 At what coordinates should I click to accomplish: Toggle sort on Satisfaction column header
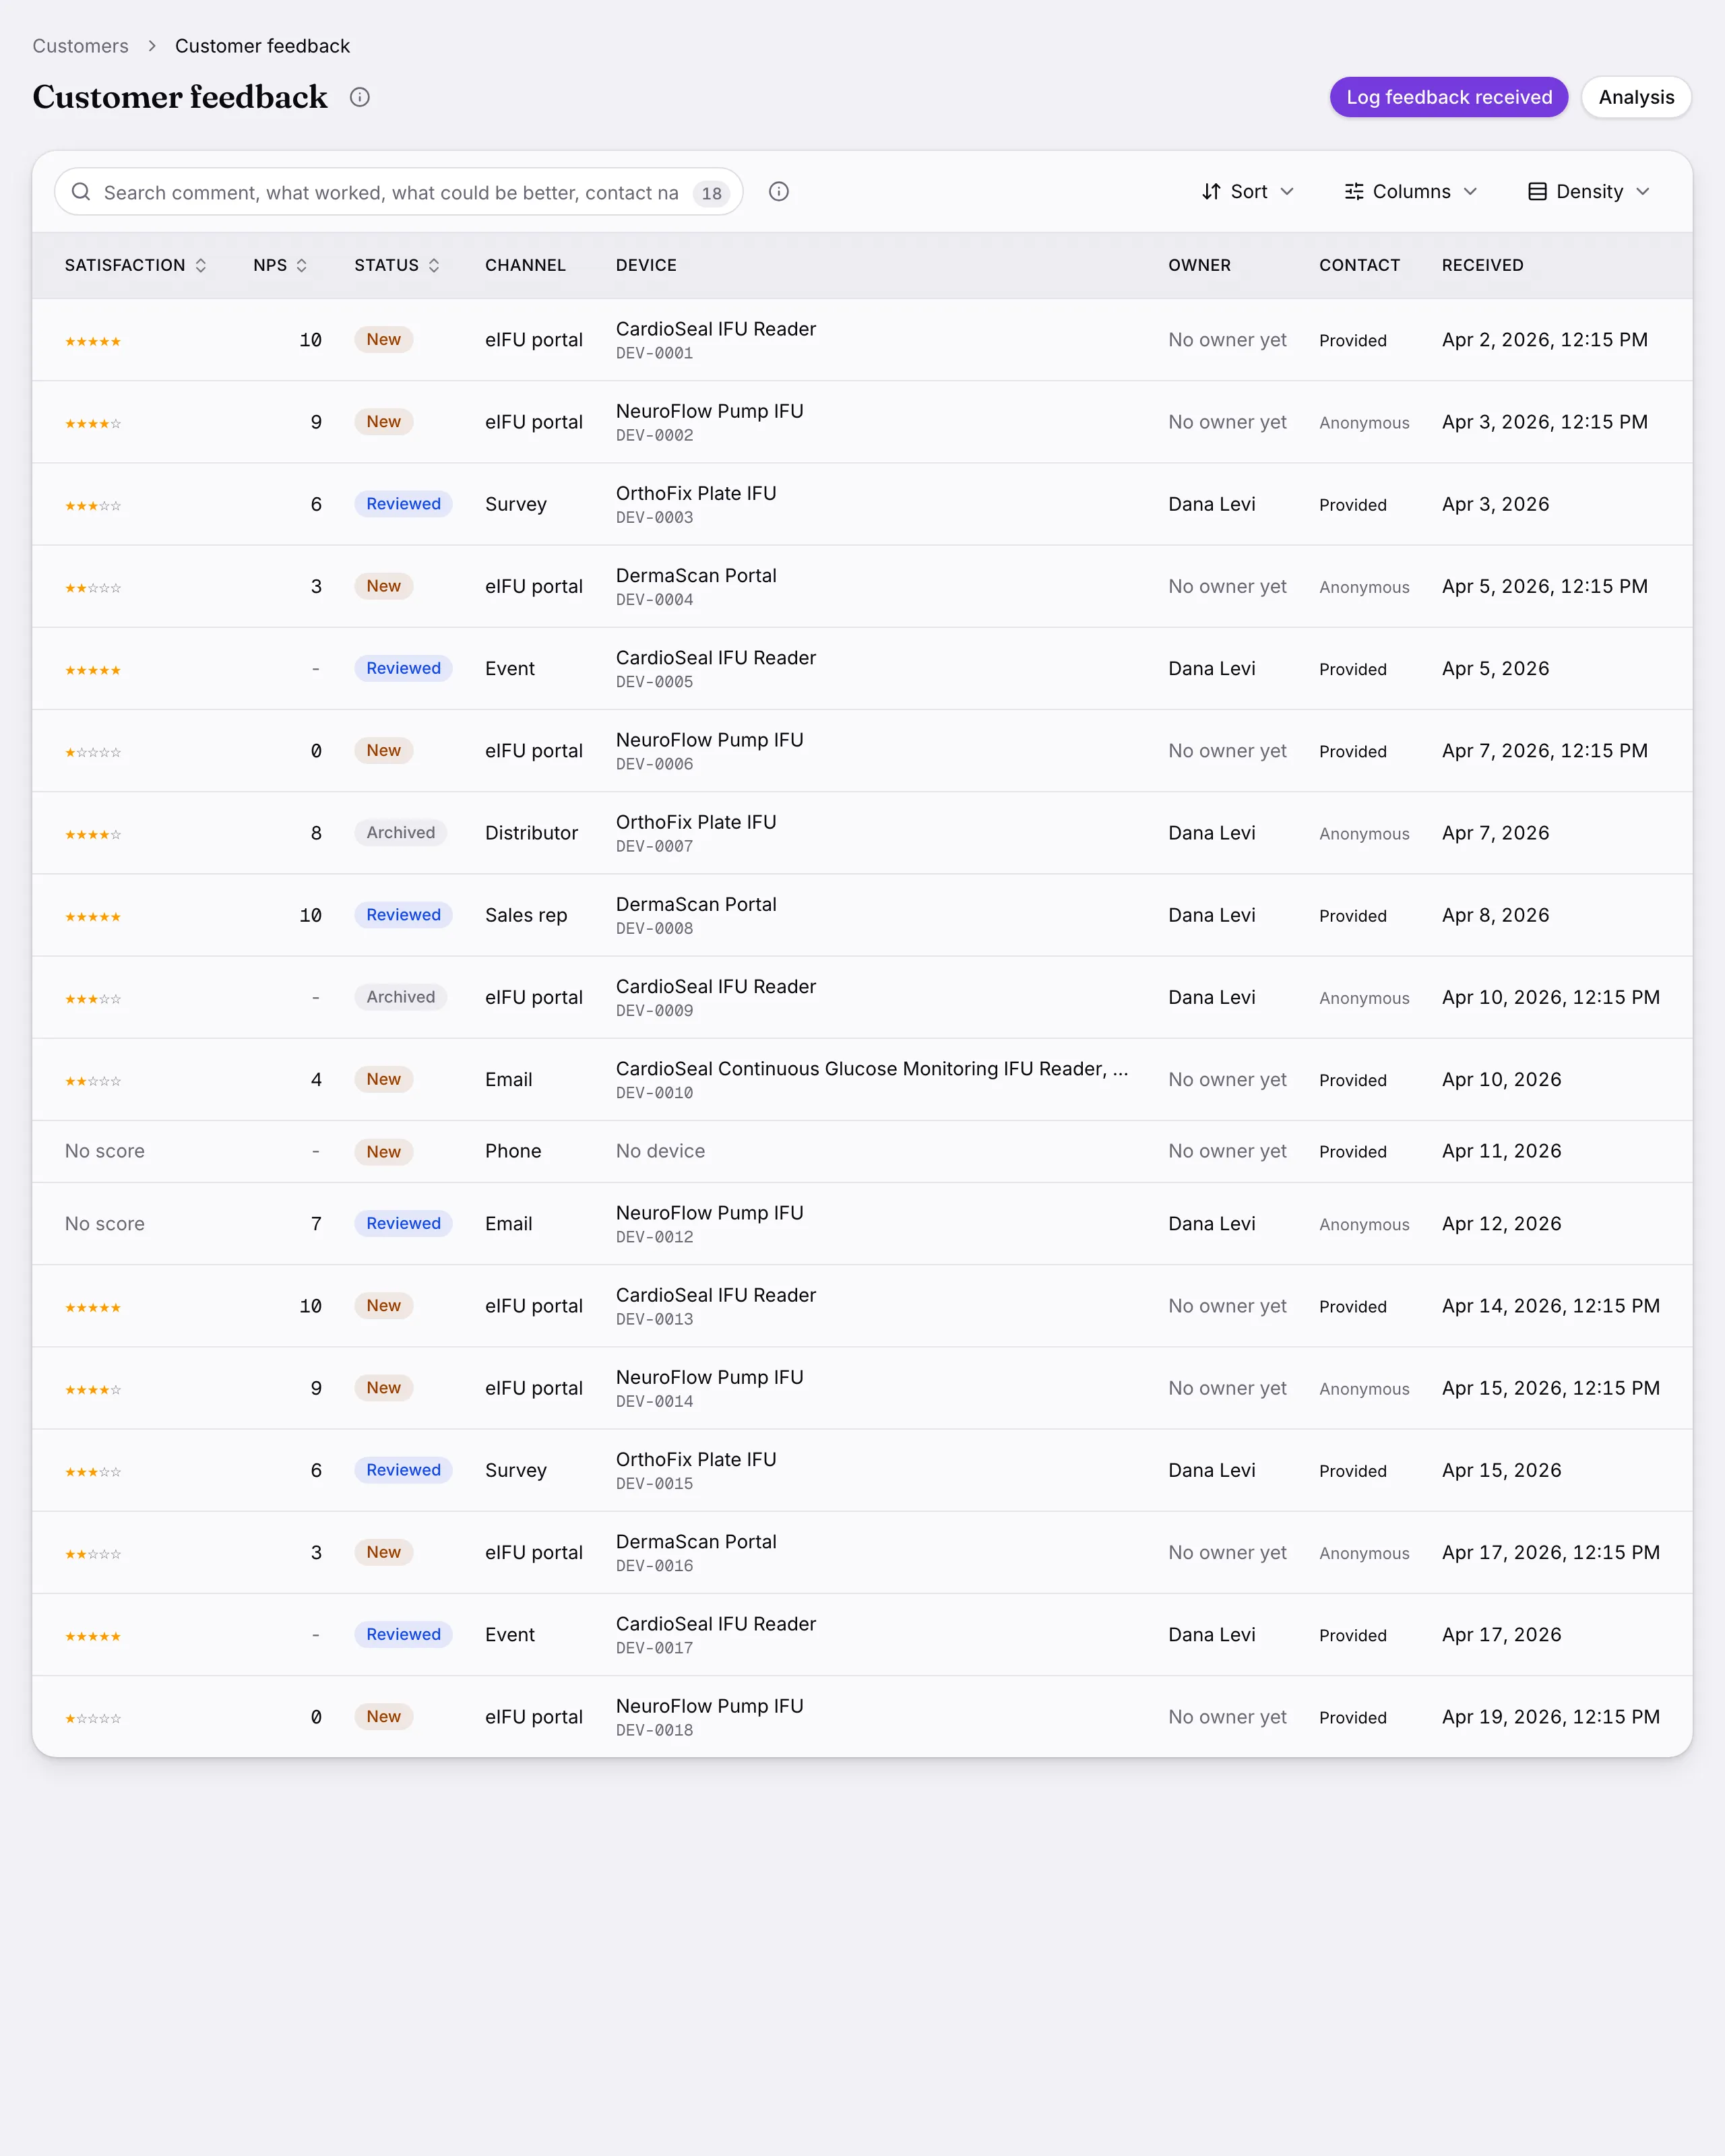click(136, 265)
